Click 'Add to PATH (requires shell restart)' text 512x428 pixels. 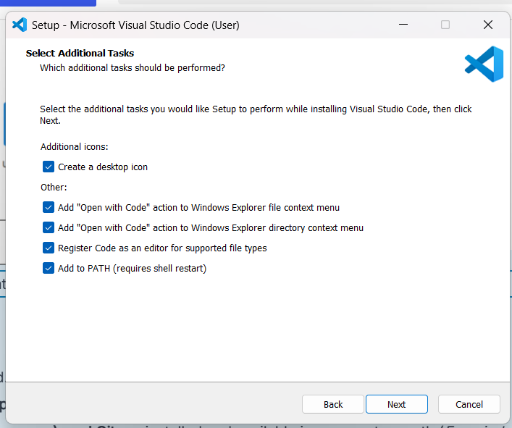click(x=133, y=269)
